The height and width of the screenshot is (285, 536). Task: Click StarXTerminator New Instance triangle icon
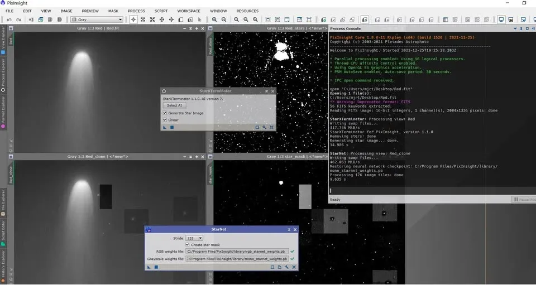click(x=165, y=127)
